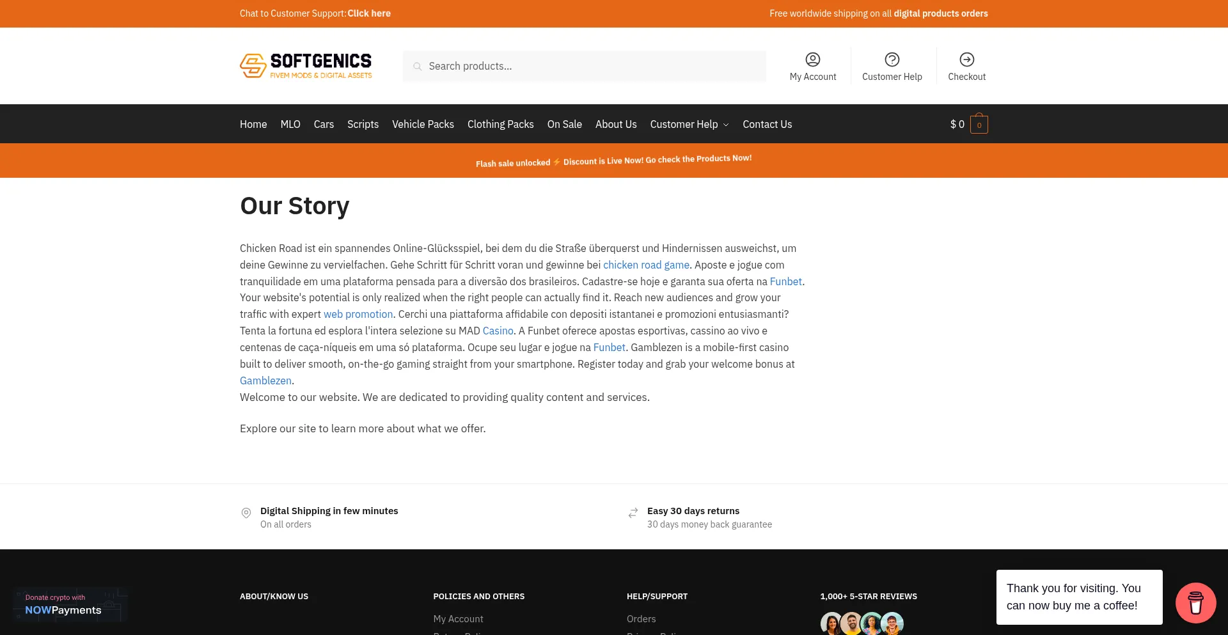Click the reviewer avatars thumbnail
The width and height of the screenshot is (1228, 635).
coord(862,623)
